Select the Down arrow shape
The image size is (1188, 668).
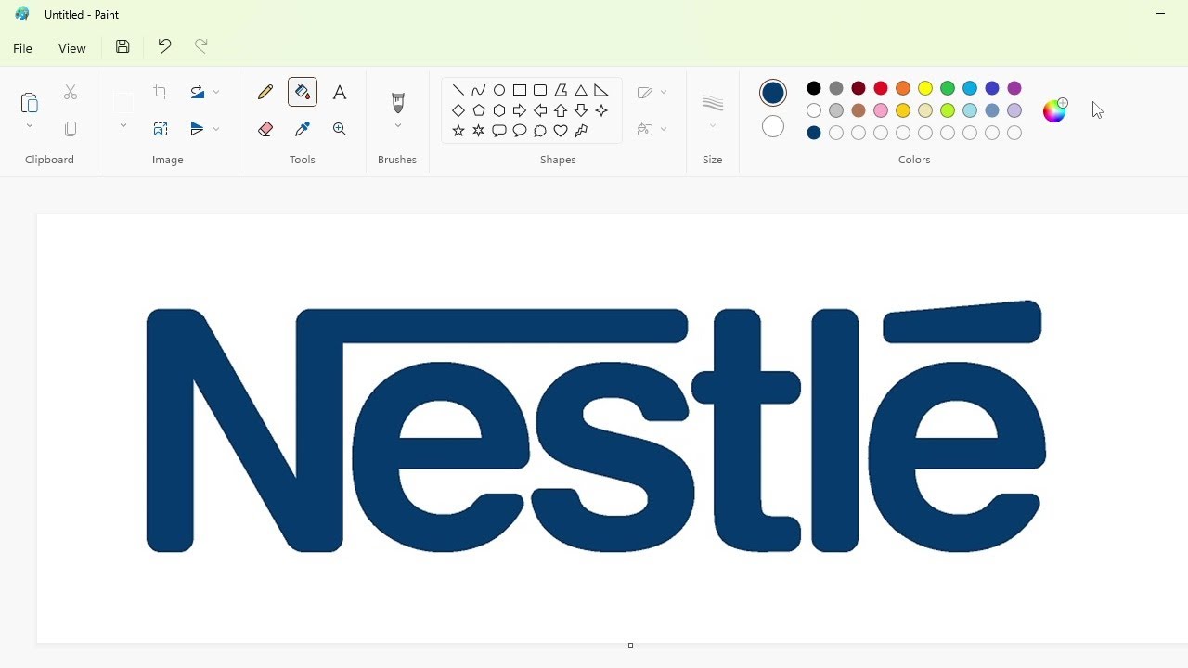pyautogui.click(x=581, y=110)
